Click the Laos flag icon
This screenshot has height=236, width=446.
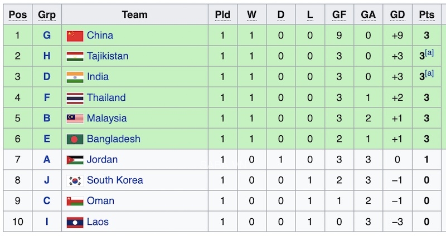coord(75,222)
